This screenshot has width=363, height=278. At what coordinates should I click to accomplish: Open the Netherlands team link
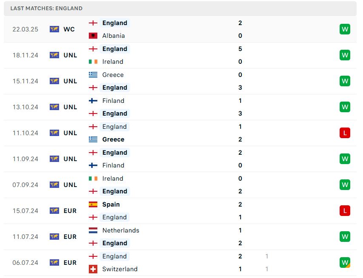point(121,230)
